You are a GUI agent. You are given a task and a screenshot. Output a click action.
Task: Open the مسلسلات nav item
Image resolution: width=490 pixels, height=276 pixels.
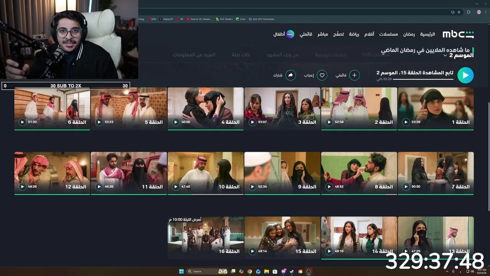pos(389,34)
